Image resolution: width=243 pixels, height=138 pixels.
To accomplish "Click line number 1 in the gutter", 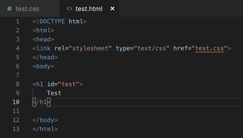I will [x=17, y=21].
